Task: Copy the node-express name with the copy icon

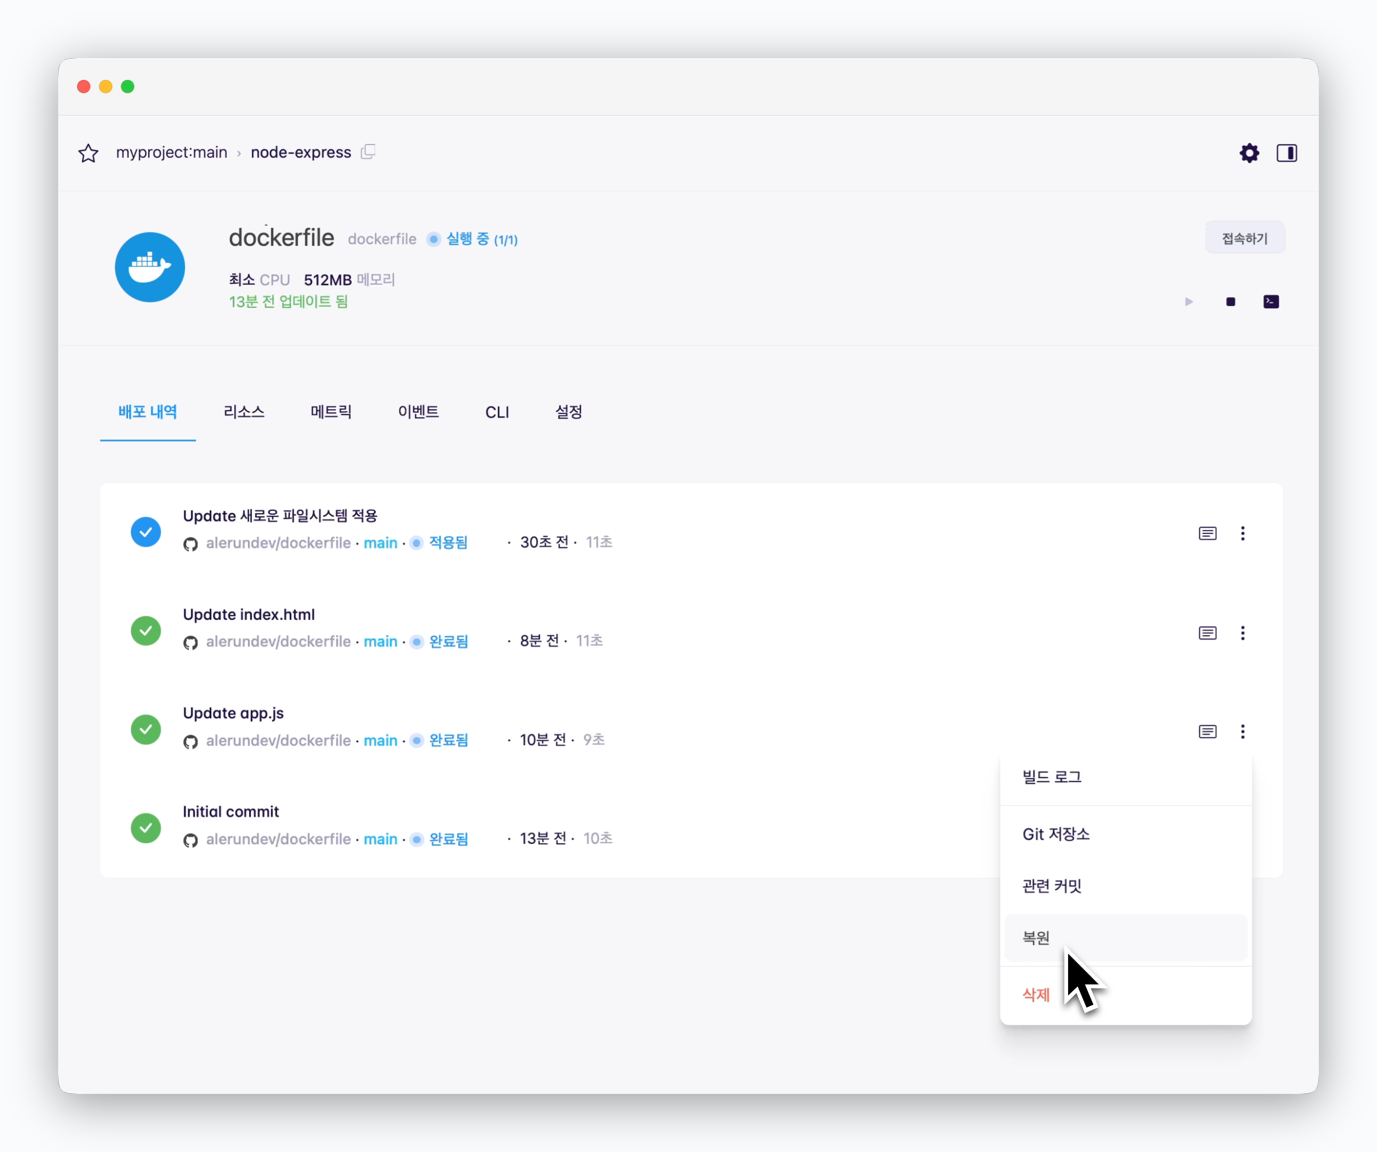Action: pyautogui.click(x=369, y=151)
